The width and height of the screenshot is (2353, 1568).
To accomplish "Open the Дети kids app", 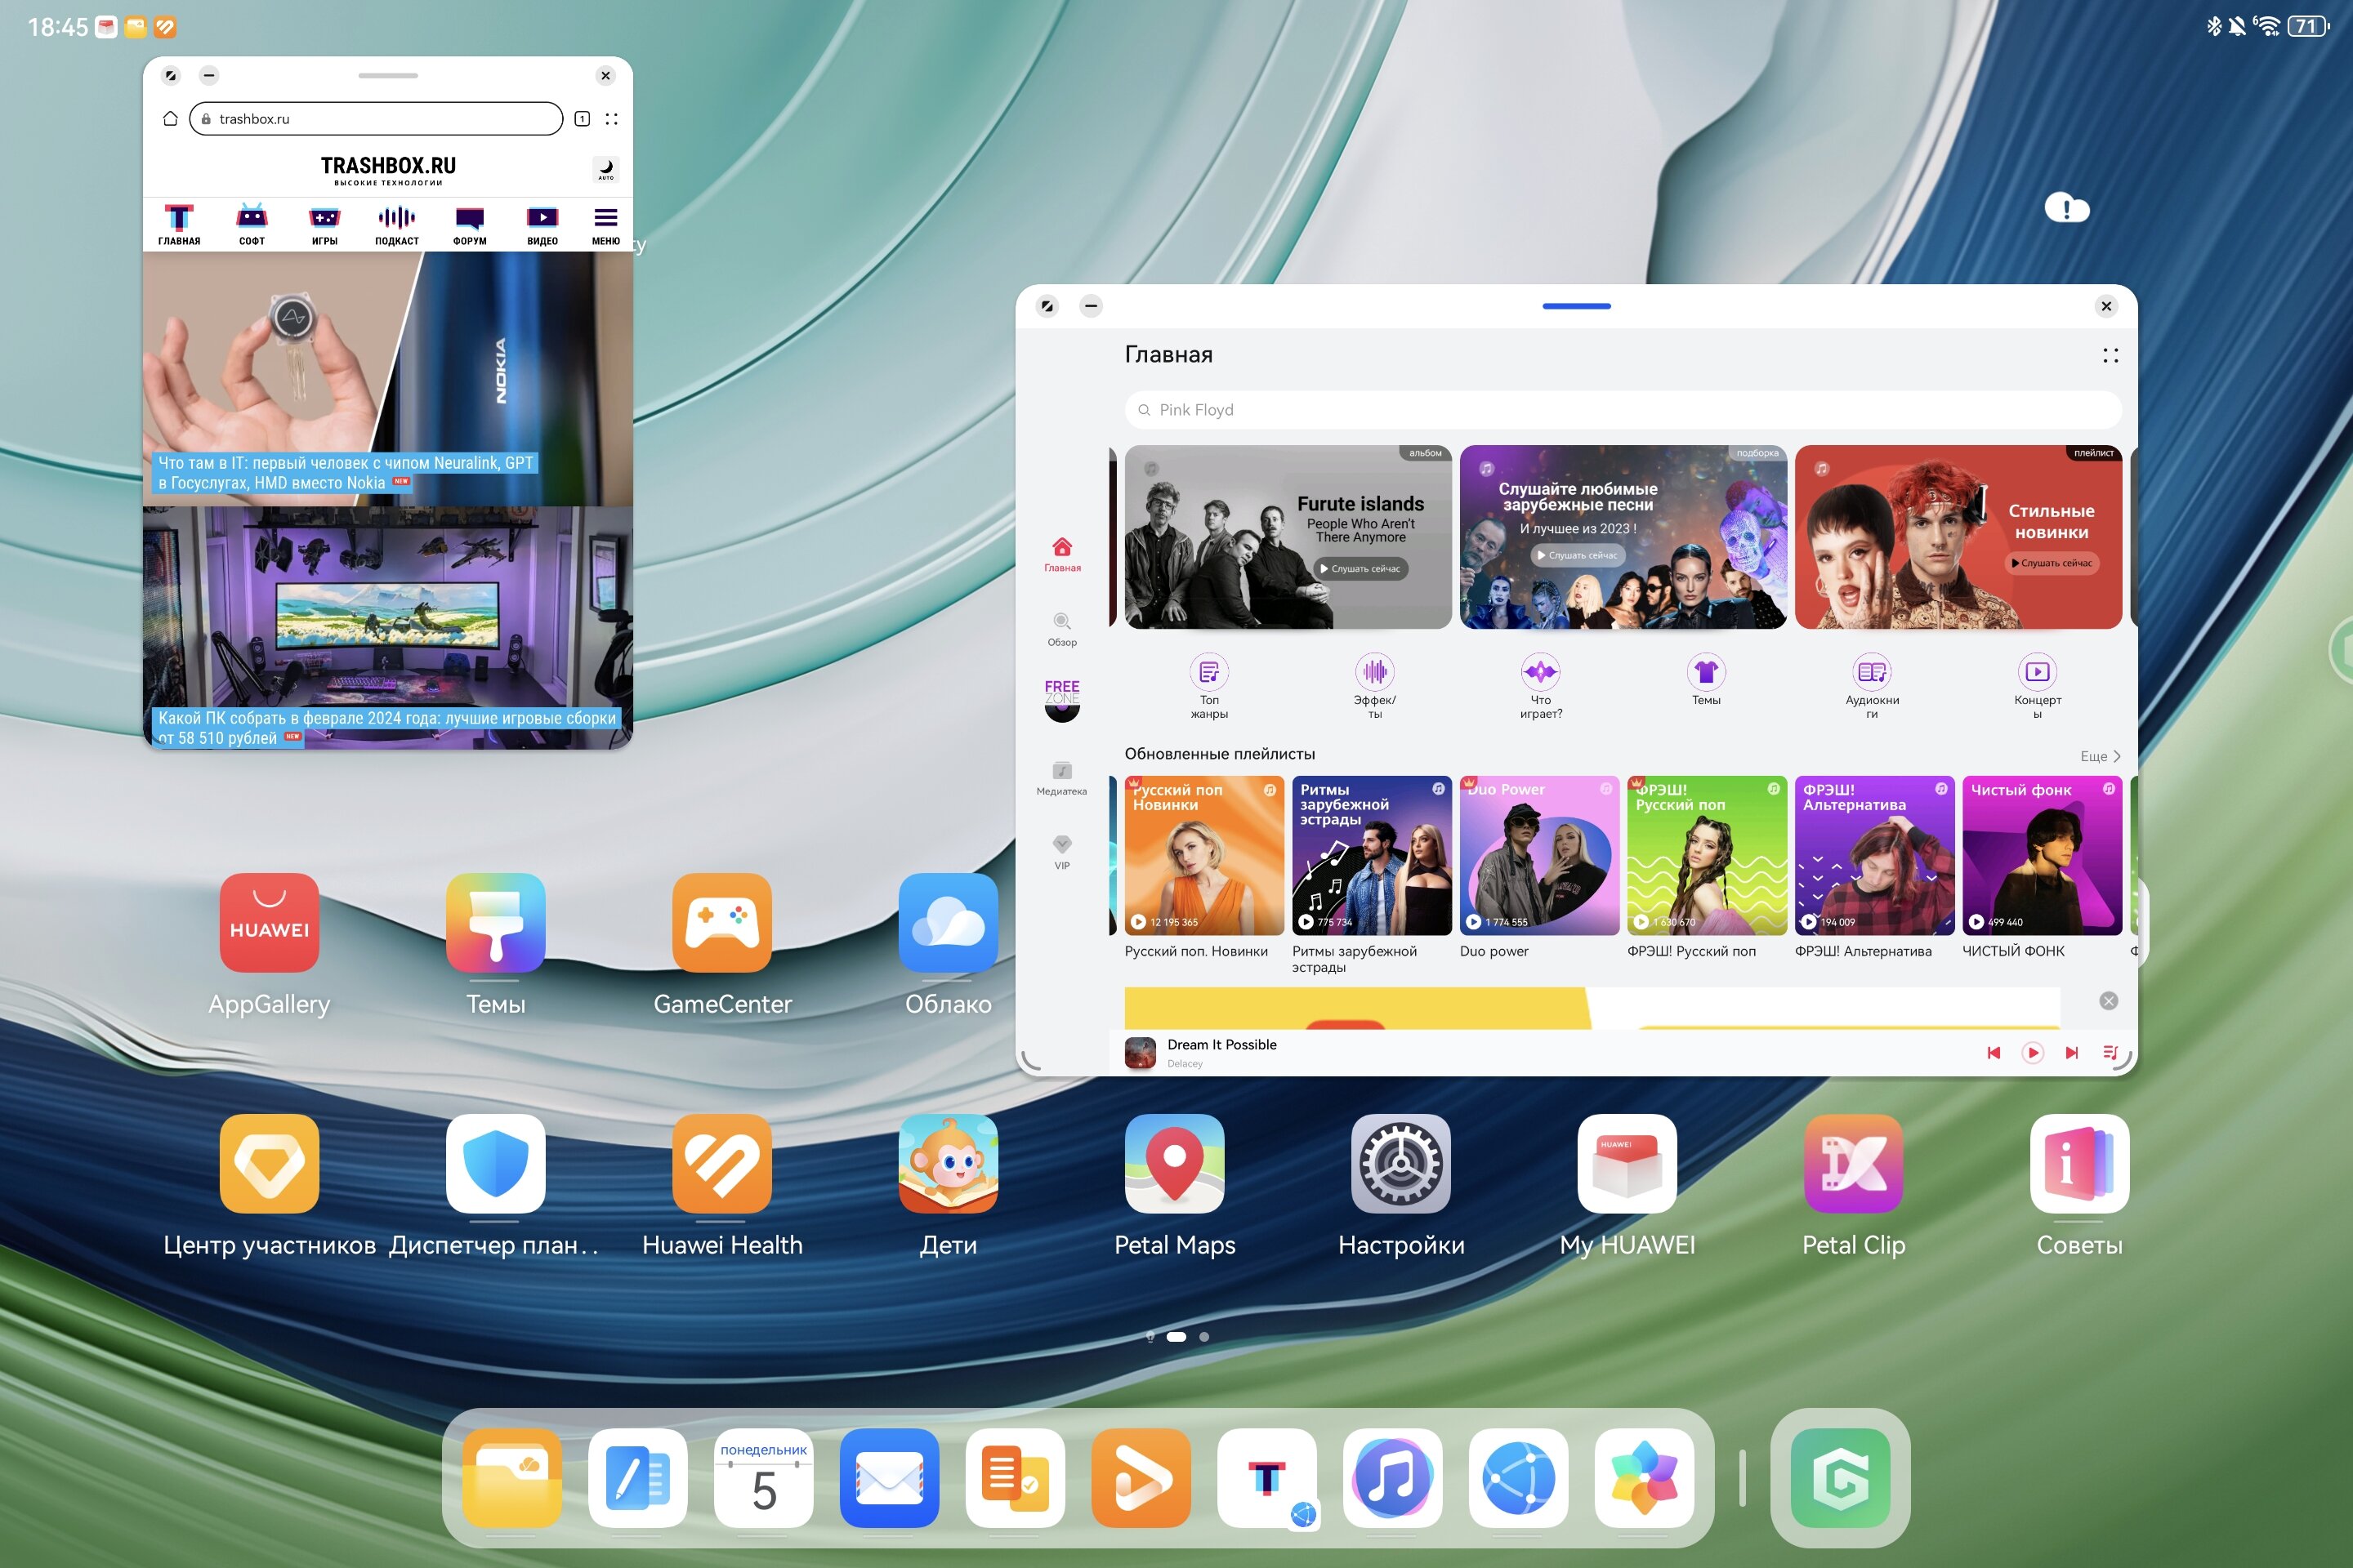I will (948, 1163).
